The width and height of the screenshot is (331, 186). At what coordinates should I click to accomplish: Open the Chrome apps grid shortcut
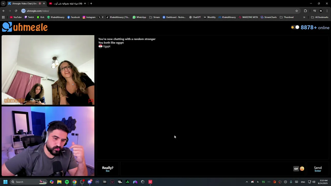(3, 17)
